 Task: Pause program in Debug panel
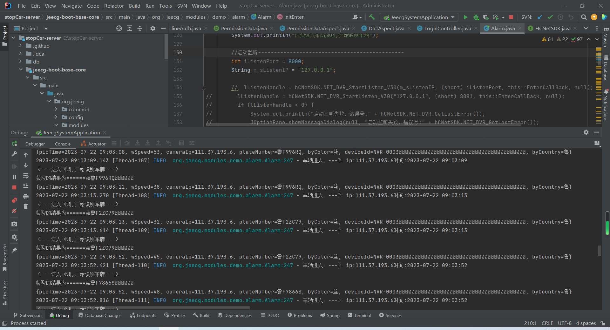point(14,177)
